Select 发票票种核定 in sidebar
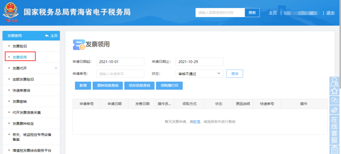341x154 pixels. [x=23, y=124]
